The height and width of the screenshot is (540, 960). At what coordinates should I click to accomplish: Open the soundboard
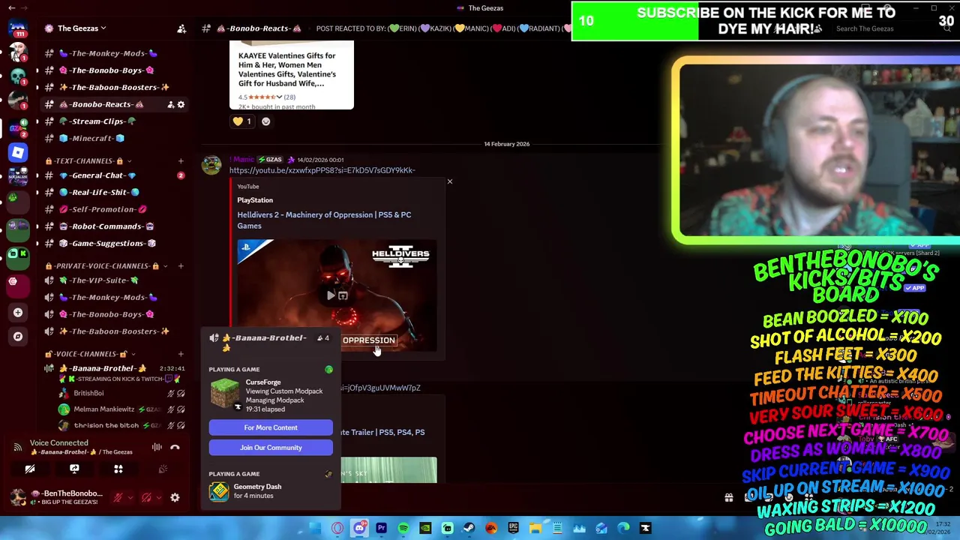(x=163, y=469)
